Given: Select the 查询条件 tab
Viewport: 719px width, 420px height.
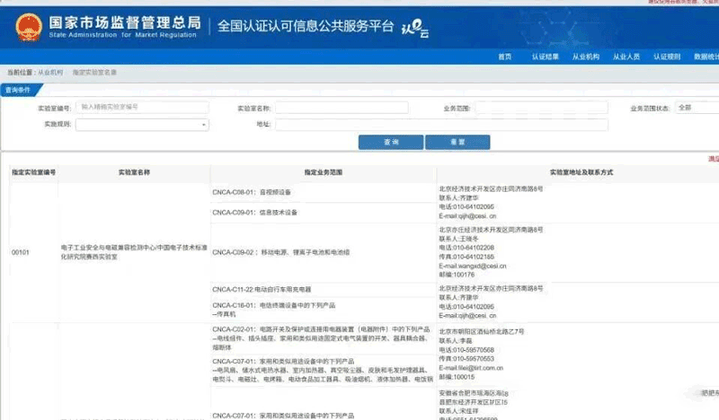Looking at the screenshot, I should [20, 90].
